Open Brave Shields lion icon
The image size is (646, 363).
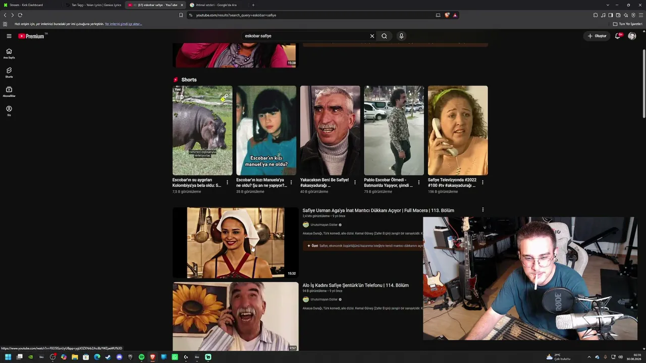[447, 15]
